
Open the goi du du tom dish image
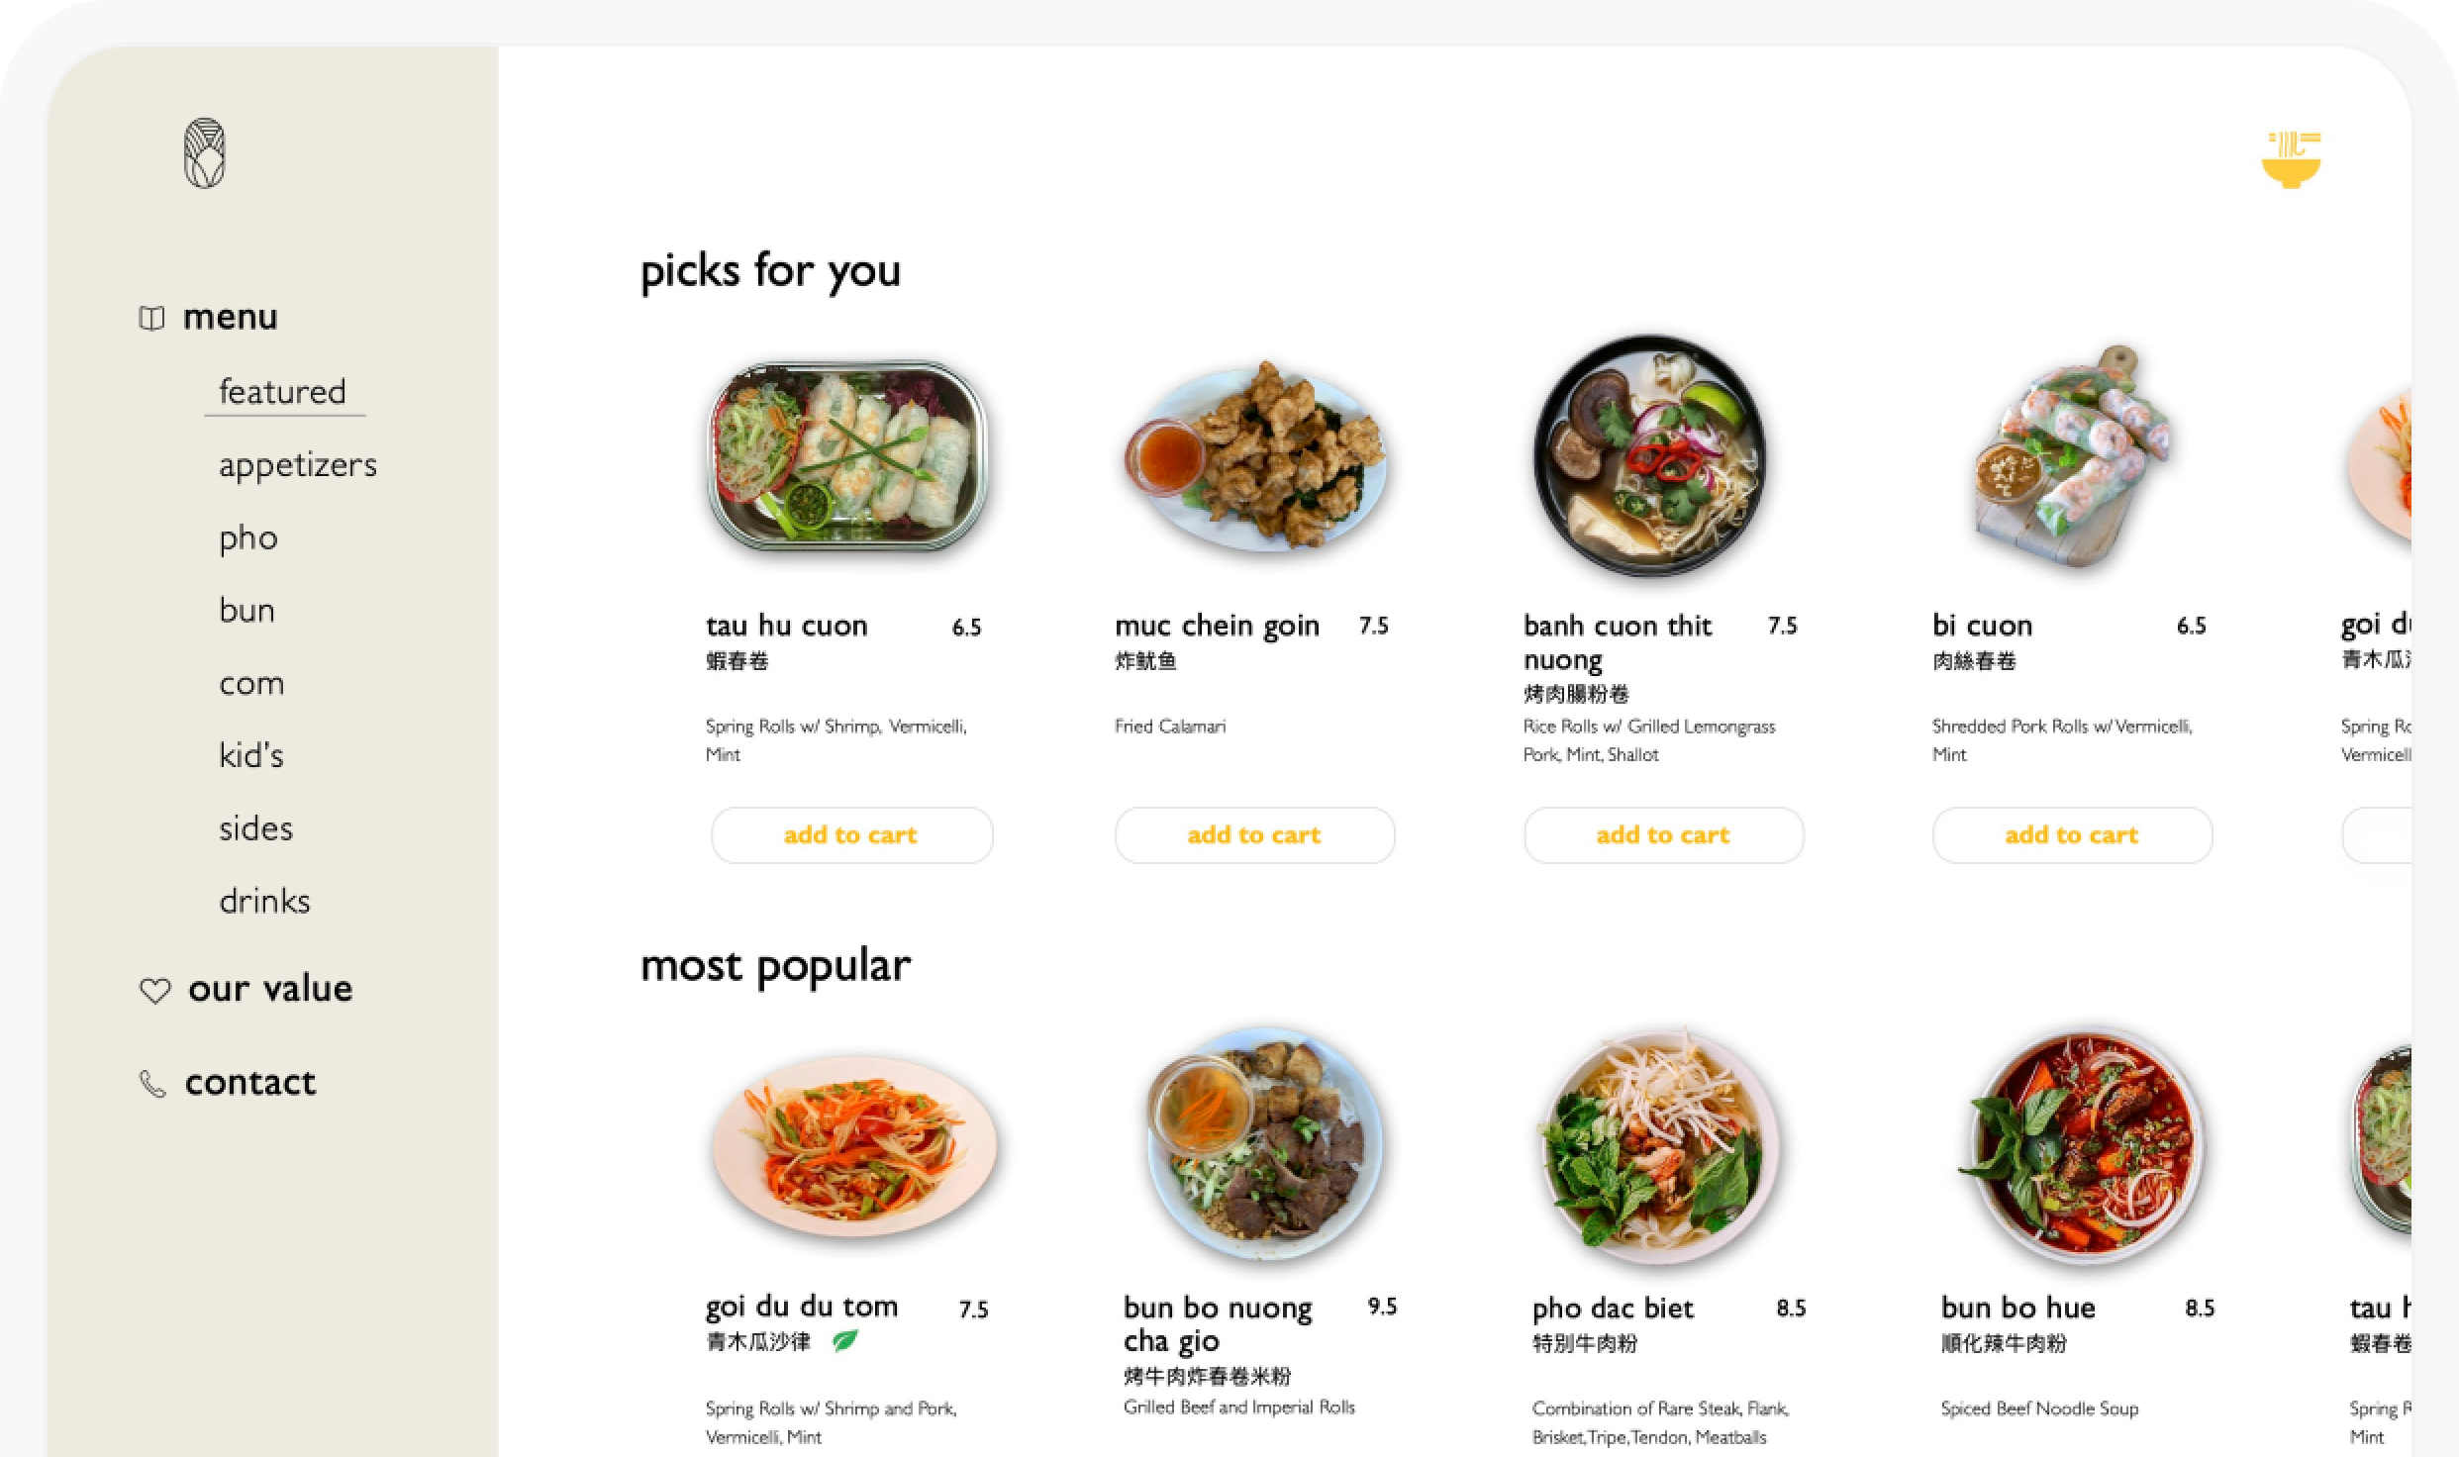click(x=854, y=1146)
